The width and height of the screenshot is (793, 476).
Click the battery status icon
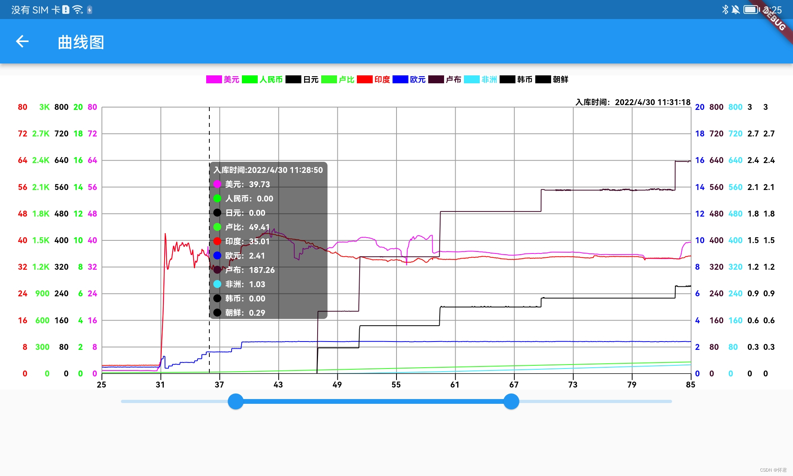[x=751, y=10]
